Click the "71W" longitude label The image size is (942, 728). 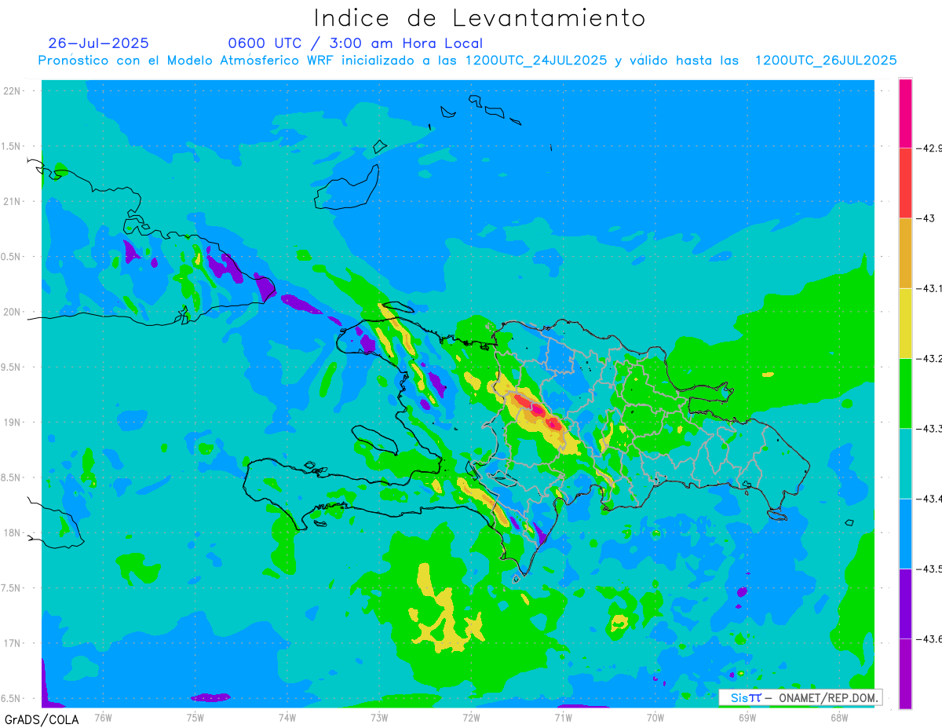click(x=563, y=717)
